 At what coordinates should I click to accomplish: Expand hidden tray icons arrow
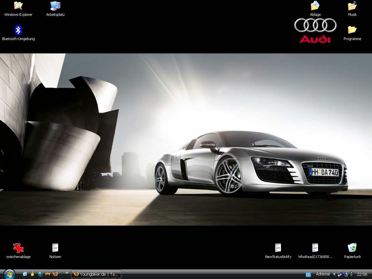point(334,274)
